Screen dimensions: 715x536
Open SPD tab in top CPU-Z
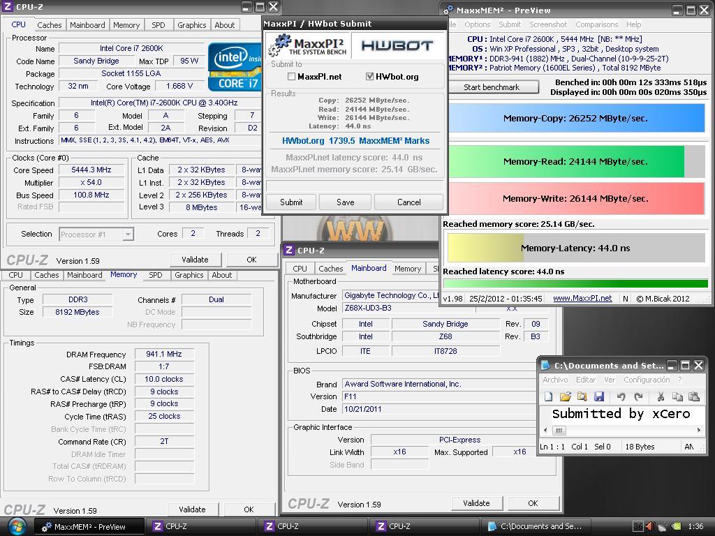[x=159, y=25]
